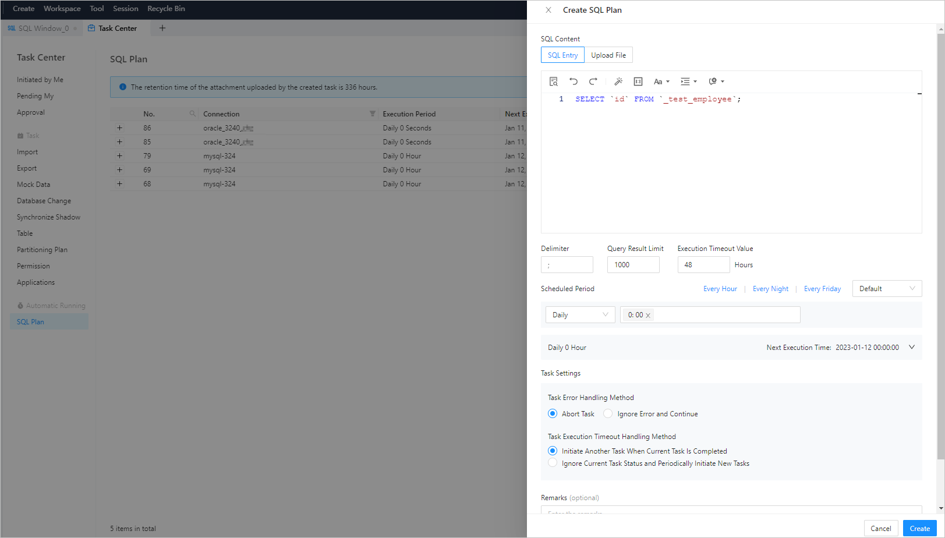
Task: Expand the Daily 0 Hour execution details
Action: (x=911, y=347)
